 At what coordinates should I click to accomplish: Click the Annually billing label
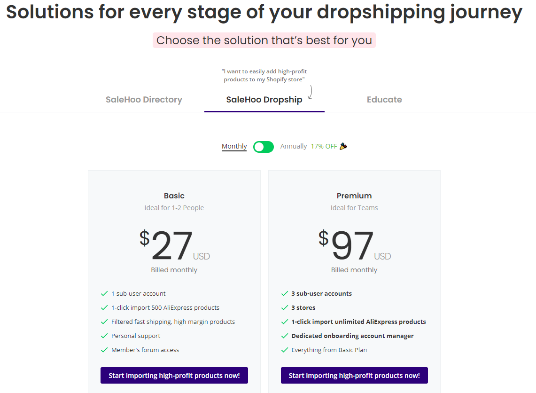tap(294, 146)
